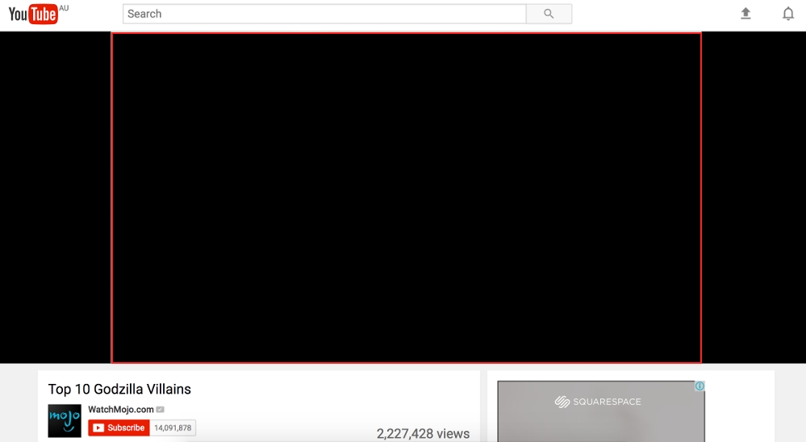
Task: Open the notifications bell icon
Action: click(x=788, y=14)
